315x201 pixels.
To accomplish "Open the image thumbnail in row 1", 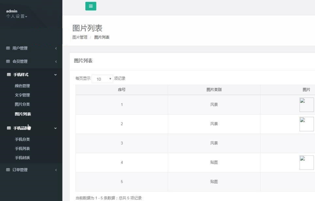I will click(x=306, y=105).
